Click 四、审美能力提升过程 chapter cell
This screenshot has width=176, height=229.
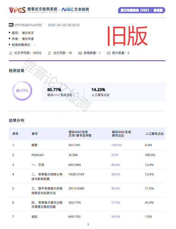coord(47,205)
